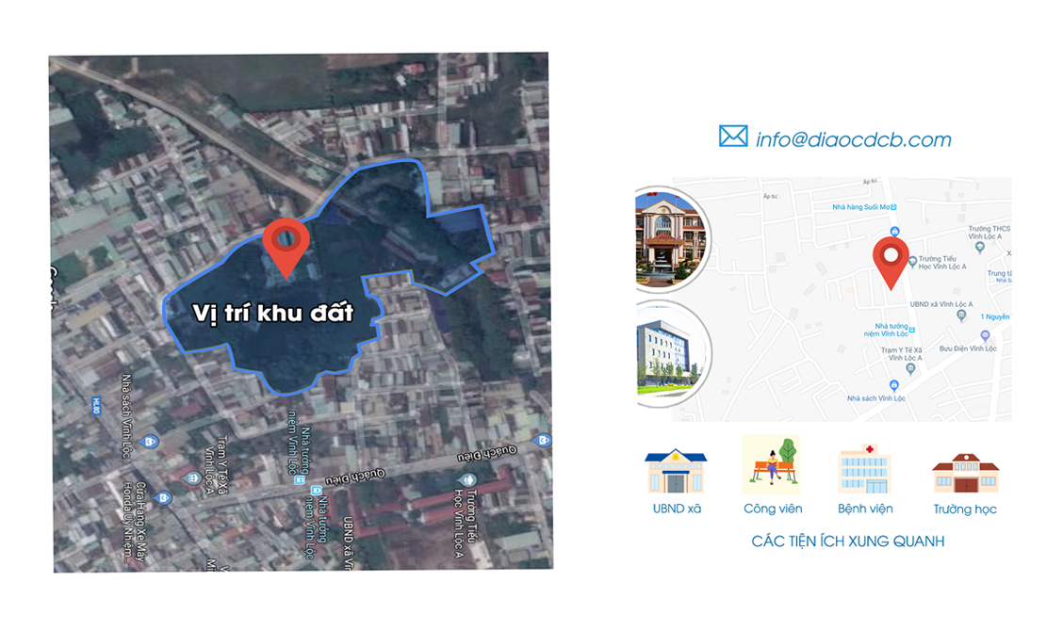
Task: Click the UBND xã building icon
Action: point(676,471)
